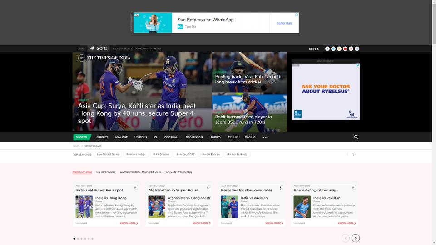436x245 pixels.
Task: Open the Instagram social icon
Action: point(351,49)
